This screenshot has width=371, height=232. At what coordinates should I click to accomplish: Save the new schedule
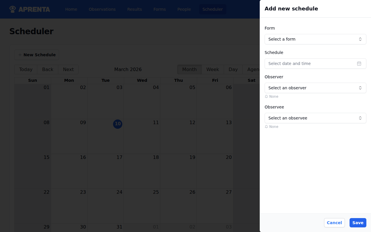point(358,223)
